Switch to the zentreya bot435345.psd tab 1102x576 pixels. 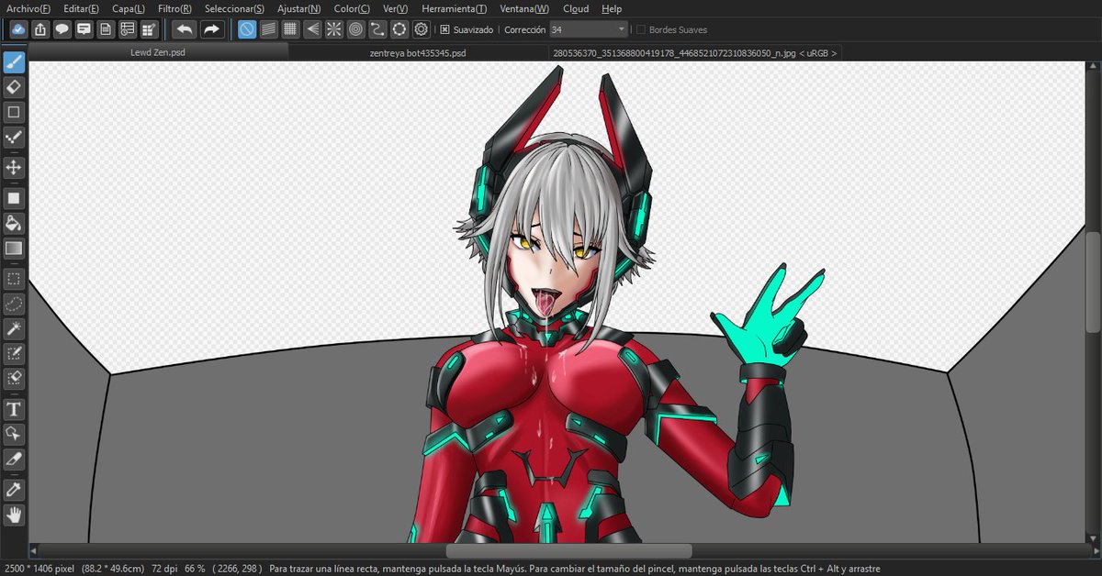(418, 52)
